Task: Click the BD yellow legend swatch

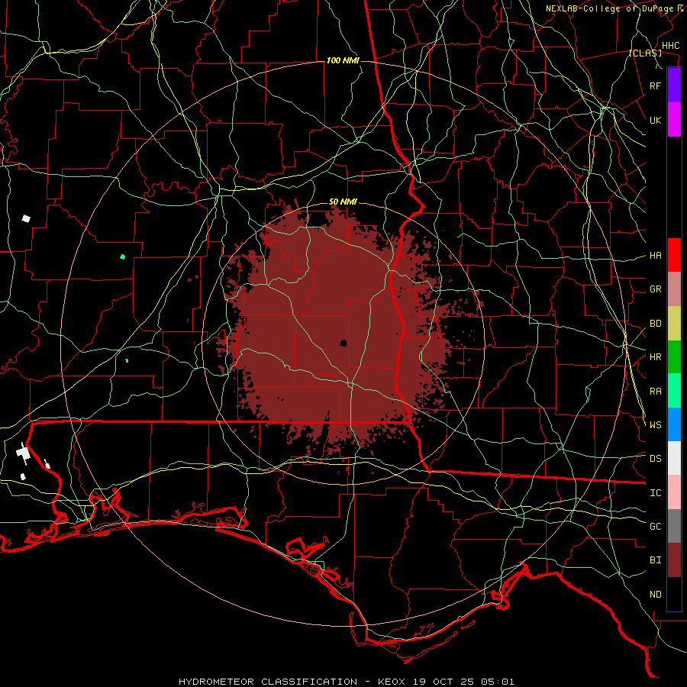Action: (x=674, y=324)
